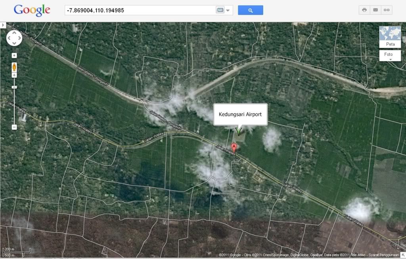Open the on-screen keyboard icon
406x259 pixels.
pos(220,10)
